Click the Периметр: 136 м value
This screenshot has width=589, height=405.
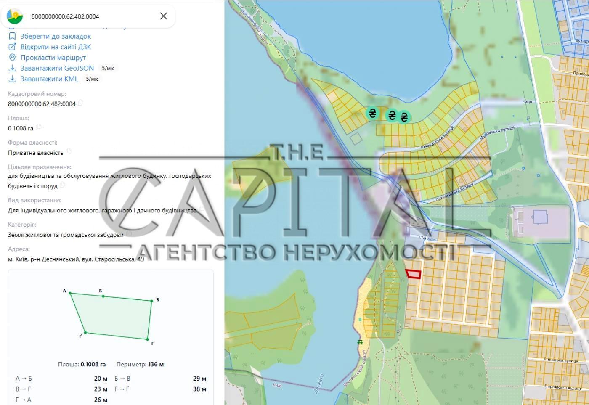tap(140, 364)
